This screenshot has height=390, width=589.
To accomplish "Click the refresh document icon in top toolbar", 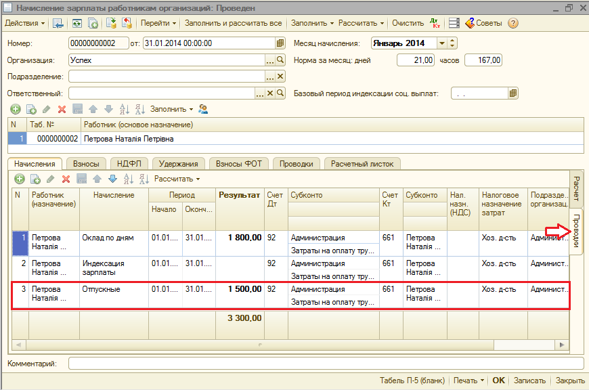I will click(77, 23).
